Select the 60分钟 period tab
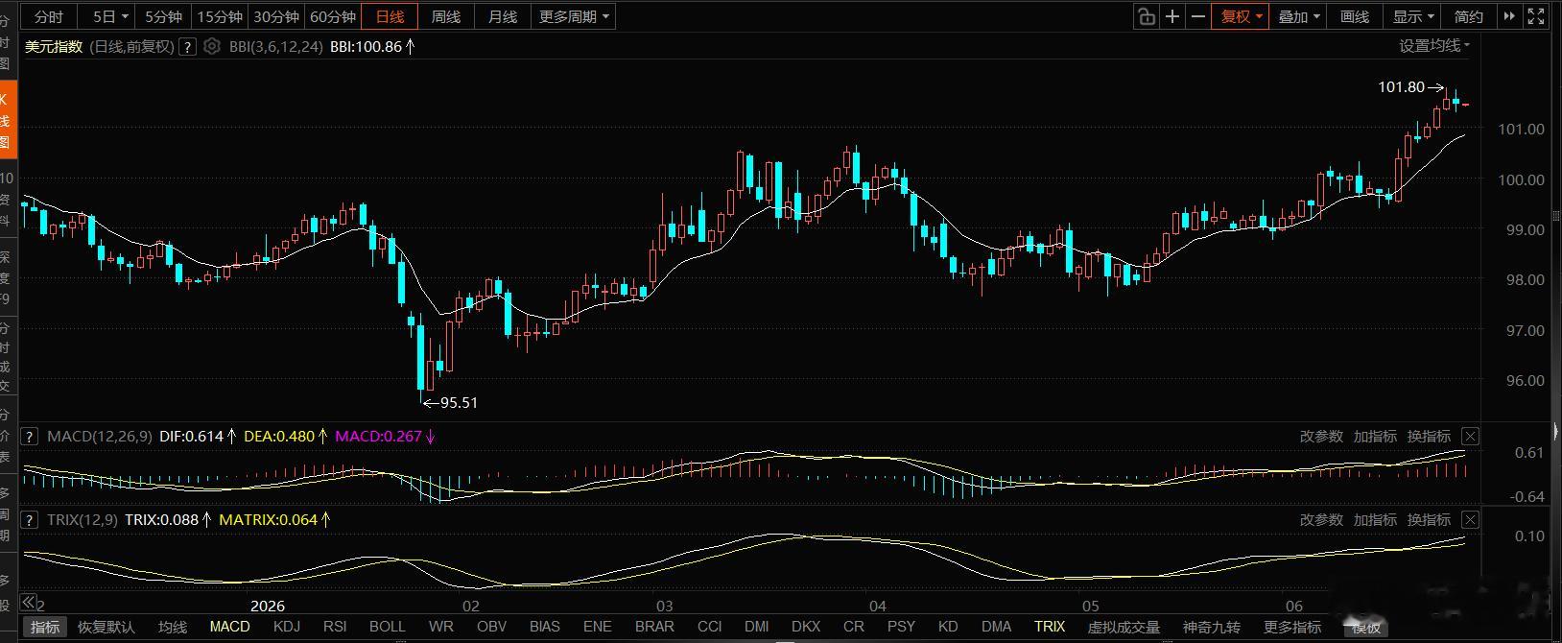 333,16
